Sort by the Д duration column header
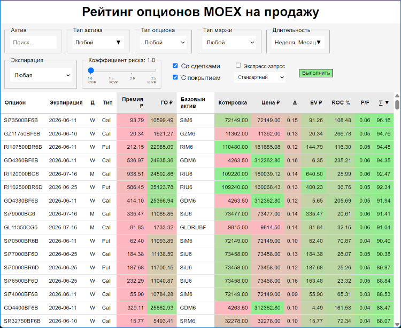401x328 pixels. (x=92, y=102)
